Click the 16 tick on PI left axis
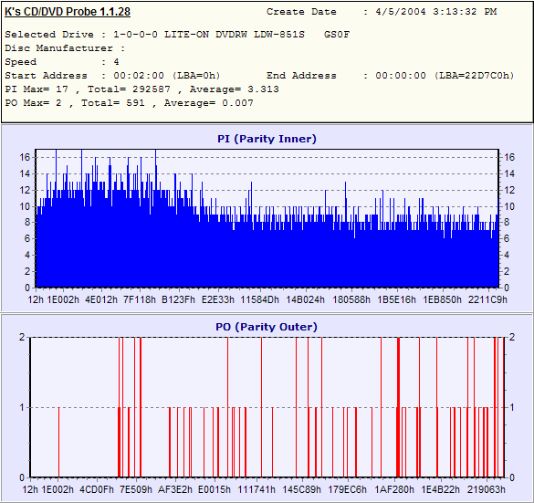This screenshot has height=503, width=534. (25, 157)
